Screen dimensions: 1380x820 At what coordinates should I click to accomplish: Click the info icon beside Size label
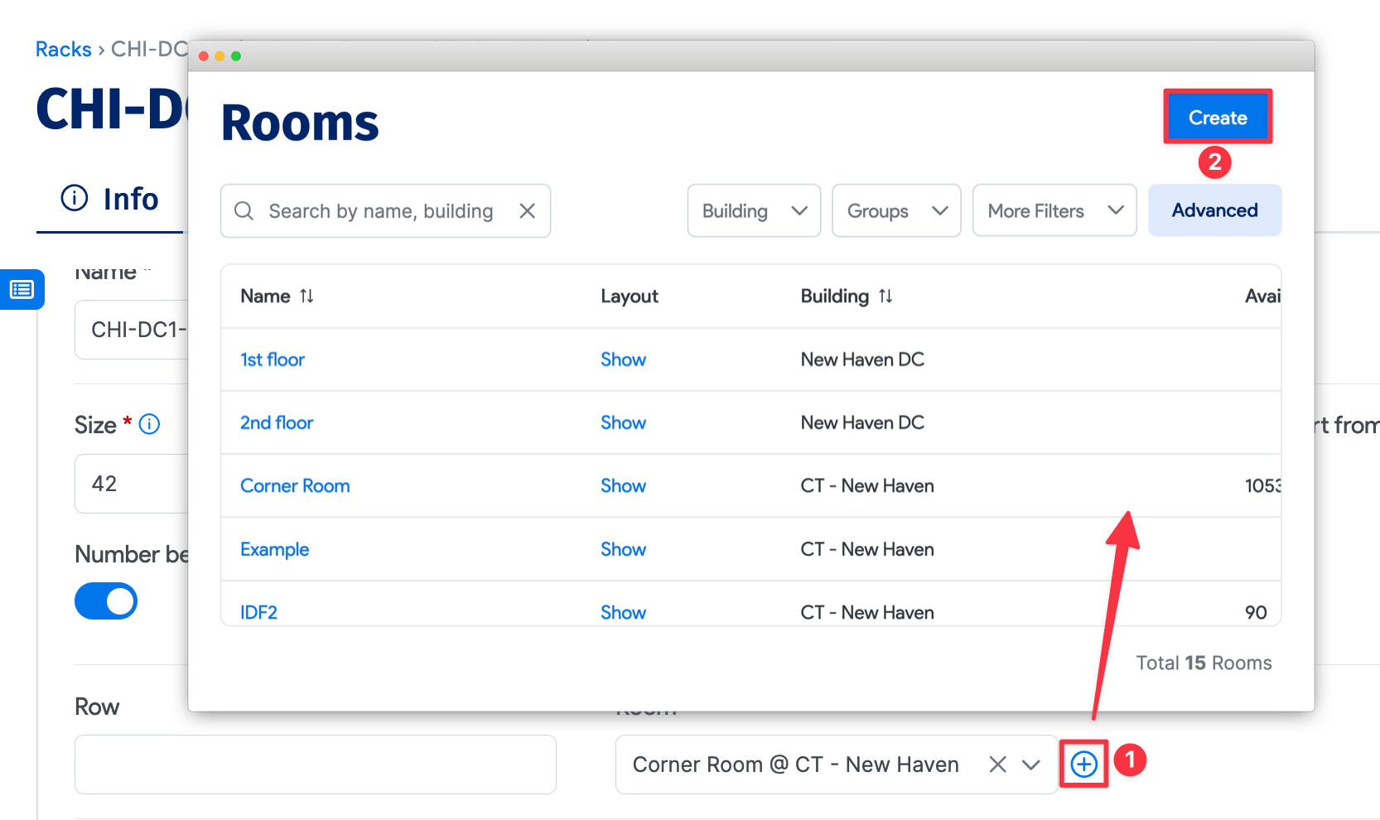coord(149,424)
